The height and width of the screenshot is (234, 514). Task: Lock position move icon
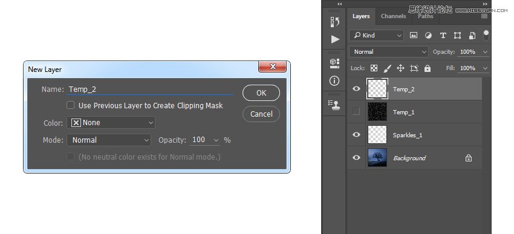tap(400, 68)
